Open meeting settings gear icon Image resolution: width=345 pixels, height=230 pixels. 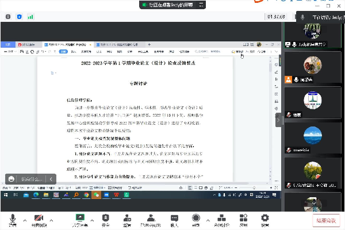pyautogui.click(x=265, y=218)
